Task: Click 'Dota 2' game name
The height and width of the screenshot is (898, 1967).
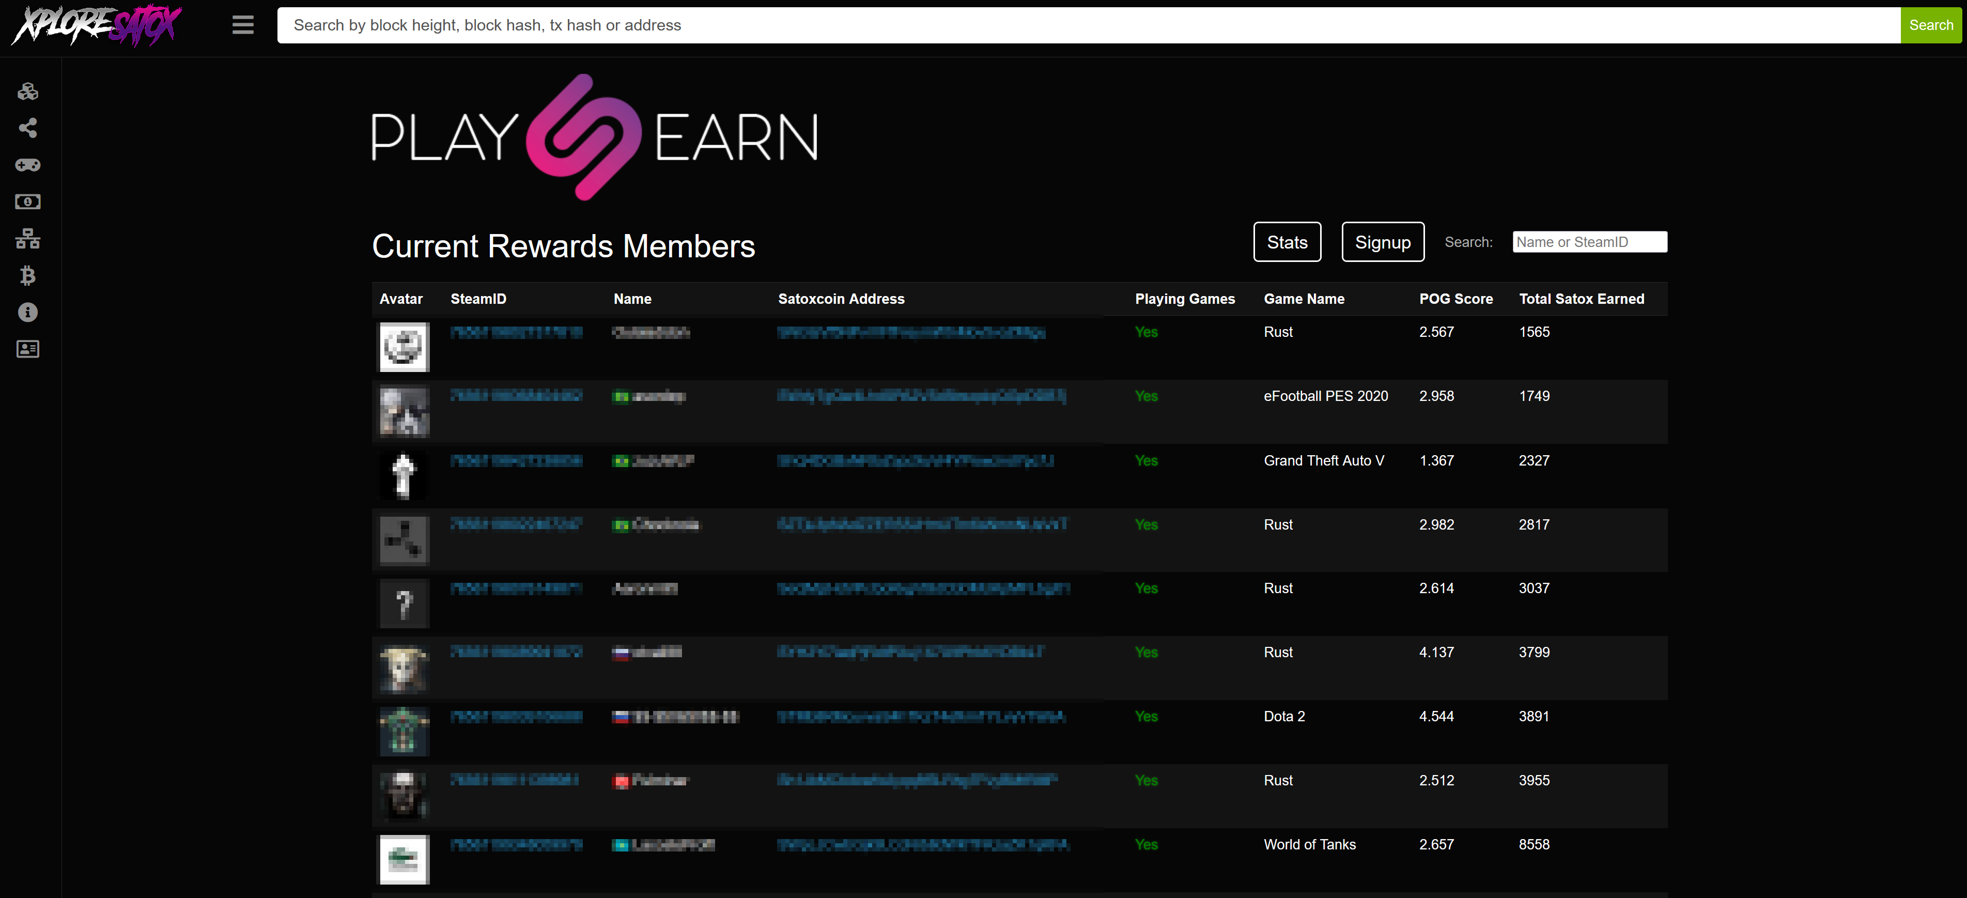Action: pyautogui.click(x=1284, y=716)
